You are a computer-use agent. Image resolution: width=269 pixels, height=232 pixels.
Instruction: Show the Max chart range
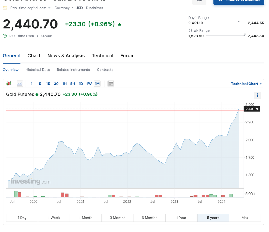[245, 217]
